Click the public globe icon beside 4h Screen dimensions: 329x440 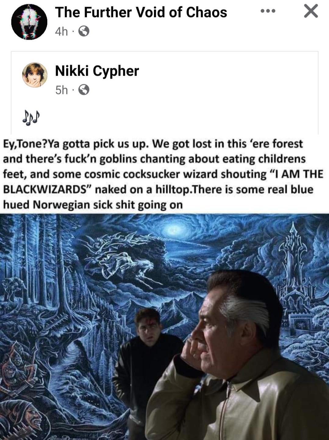click(84, 31)
